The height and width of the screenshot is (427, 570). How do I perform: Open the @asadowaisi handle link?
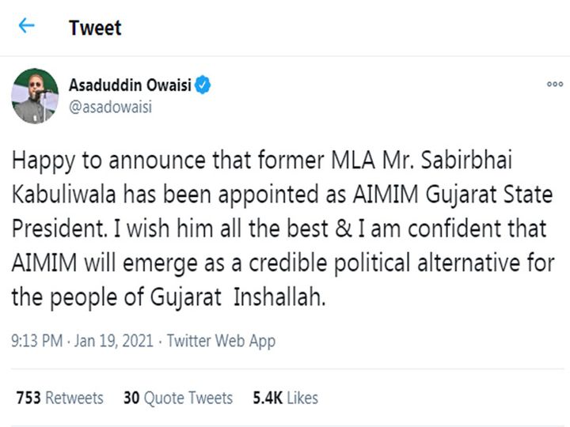coord(111,107)
